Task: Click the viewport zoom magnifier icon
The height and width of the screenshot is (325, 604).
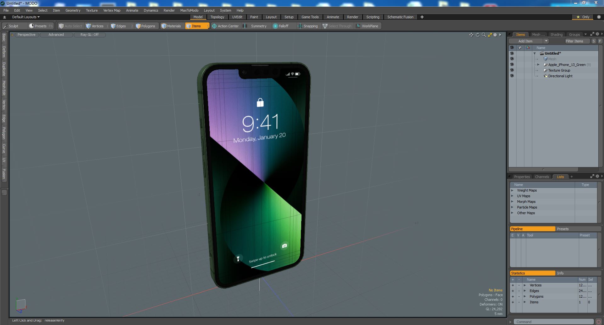Action: point(484,35)
